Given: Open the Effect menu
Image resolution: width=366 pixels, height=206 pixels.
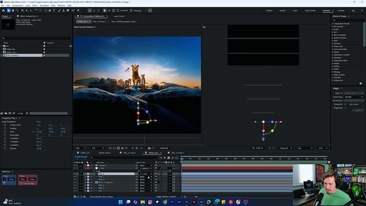Looking at the screenshot, I should (35, 5).
